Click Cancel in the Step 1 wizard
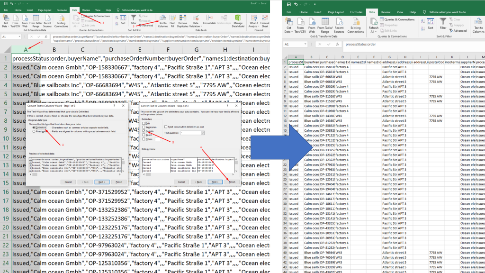Screen dimensions: 485x273 tap(68, 182)
